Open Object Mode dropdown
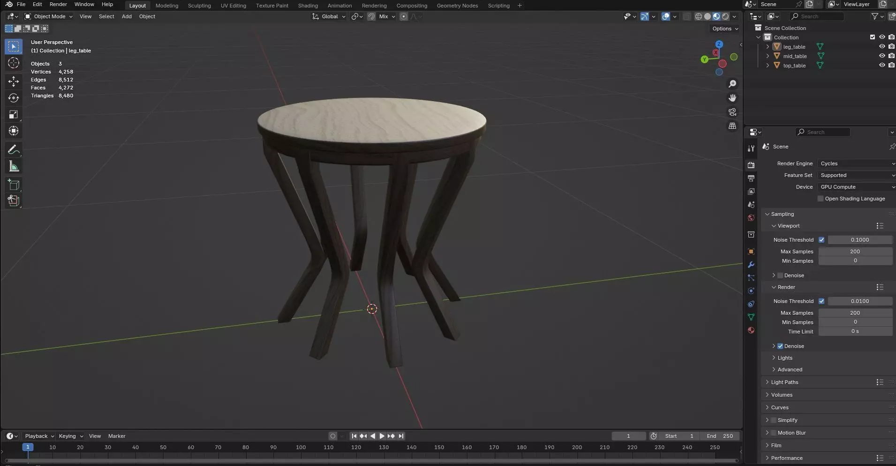 point(49,16)
